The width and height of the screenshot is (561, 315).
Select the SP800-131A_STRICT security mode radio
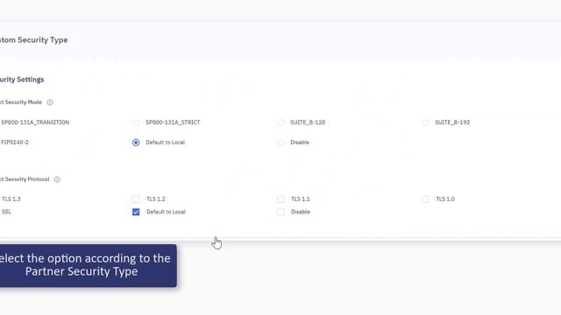136,122
